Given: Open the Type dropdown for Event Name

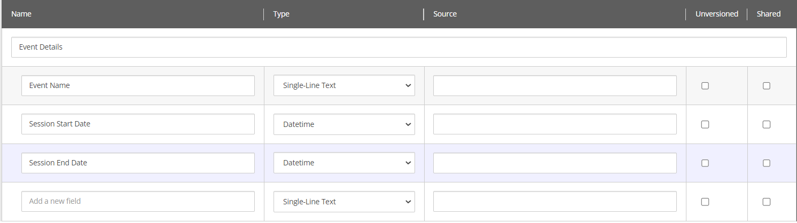Looking at the screenshot, I should tap(344, 85).
